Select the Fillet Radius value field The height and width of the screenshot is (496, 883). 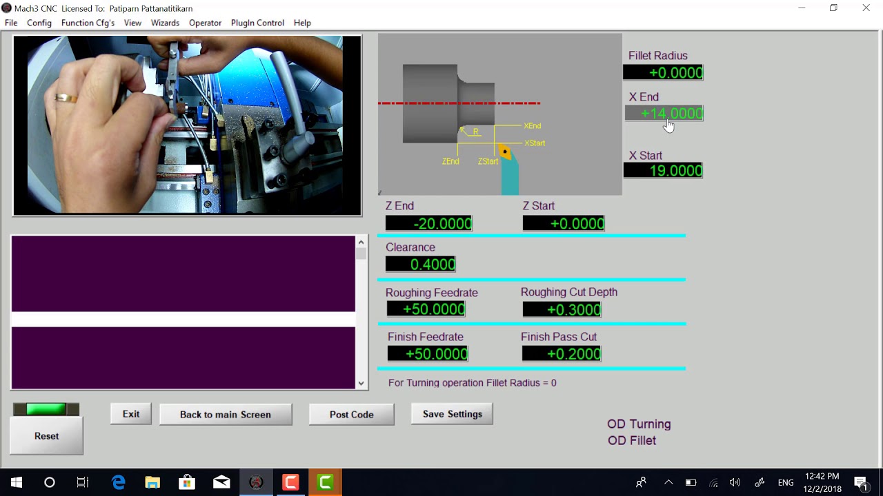663,72
